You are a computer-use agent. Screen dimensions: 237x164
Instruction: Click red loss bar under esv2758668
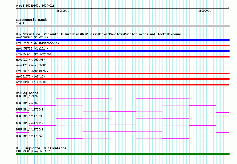pos(122,57)
